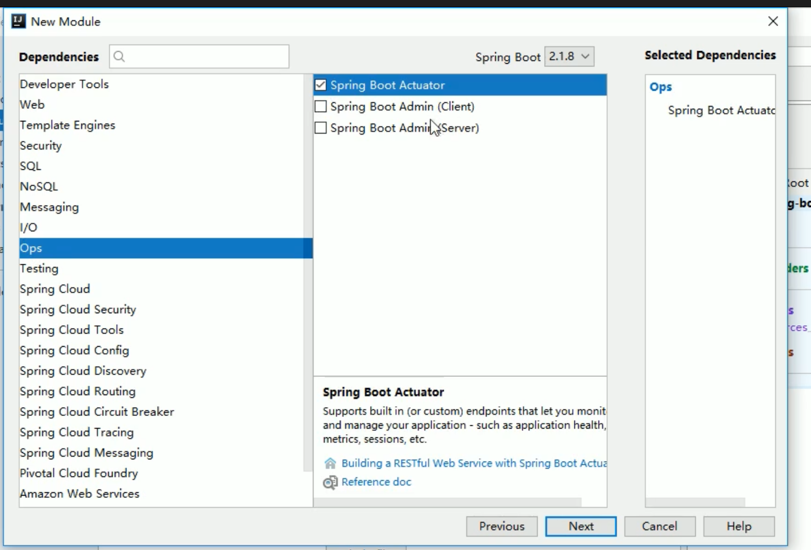Click the Reference doc icon
This screenshot has width=811, height=550.
click(x=330, y=482)
